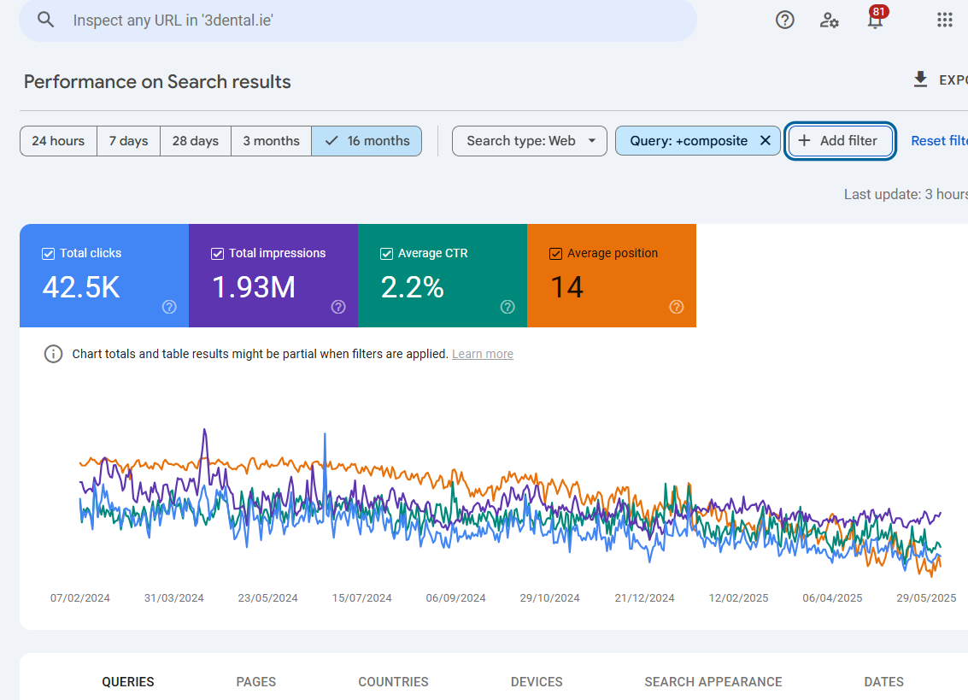This screenshot has height=700, width=968.
Task: Click the info icon beside the partial-results notice
Action: click(x=51, y=353)
